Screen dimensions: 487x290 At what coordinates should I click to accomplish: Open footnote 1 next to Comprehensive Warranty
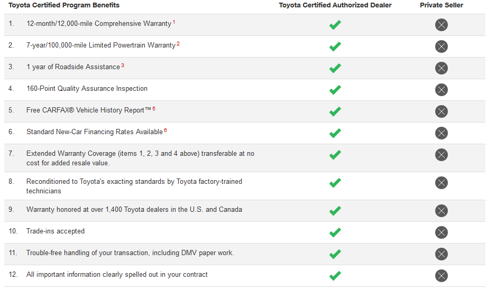(x=174, y=22)
